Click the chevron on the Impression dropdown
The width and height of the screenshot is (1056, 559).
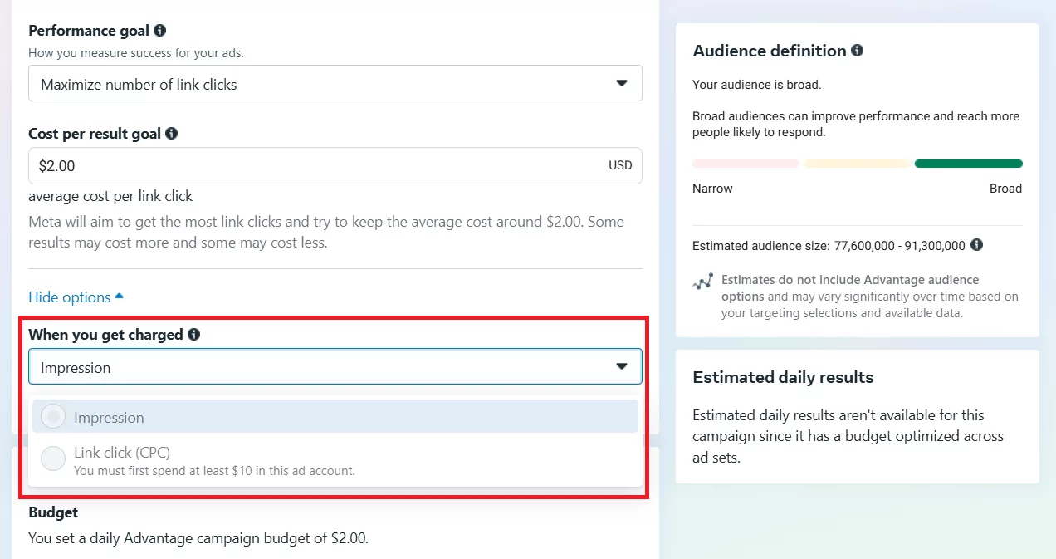pyautogui.click(x=622, y=365)
